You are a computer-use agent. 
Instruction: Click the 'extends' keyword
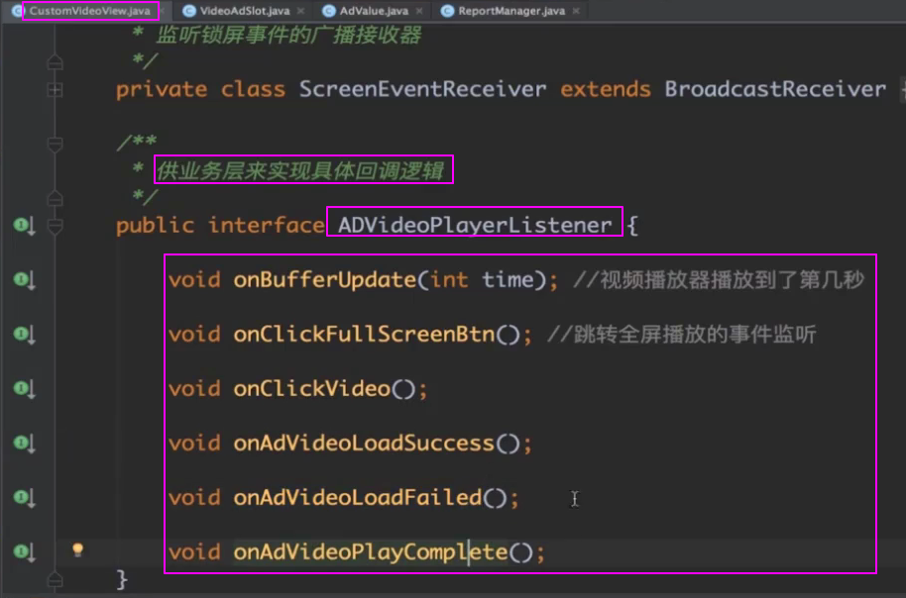tap(605, 89)
